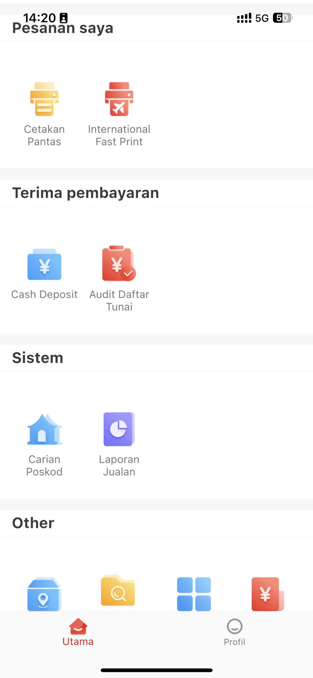Tap the Pesanan saya heading
The image size is (313, 678).
63,28
